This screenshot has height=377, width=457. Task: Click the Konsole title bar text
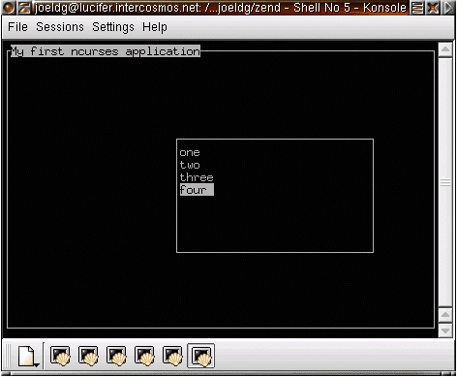pos(221,8)
